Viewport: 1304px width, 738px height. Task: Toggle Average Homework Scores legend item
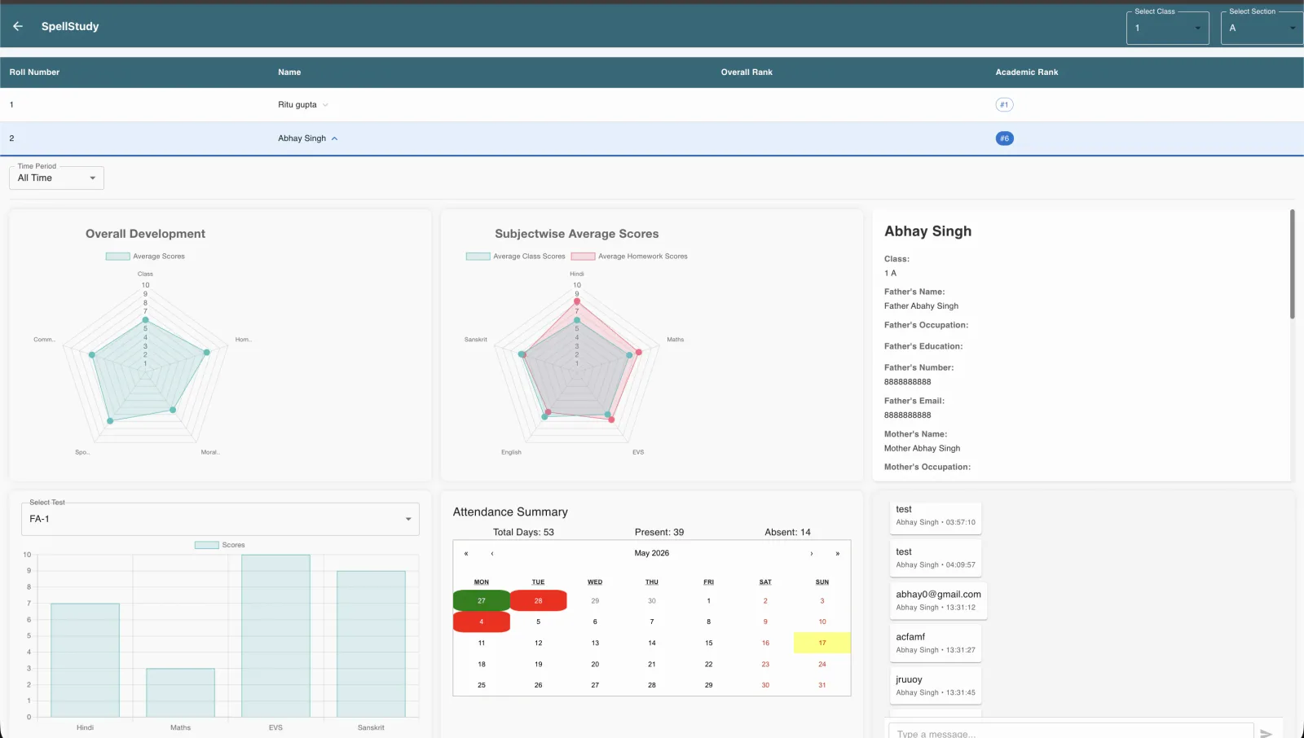tap(629, 256)
